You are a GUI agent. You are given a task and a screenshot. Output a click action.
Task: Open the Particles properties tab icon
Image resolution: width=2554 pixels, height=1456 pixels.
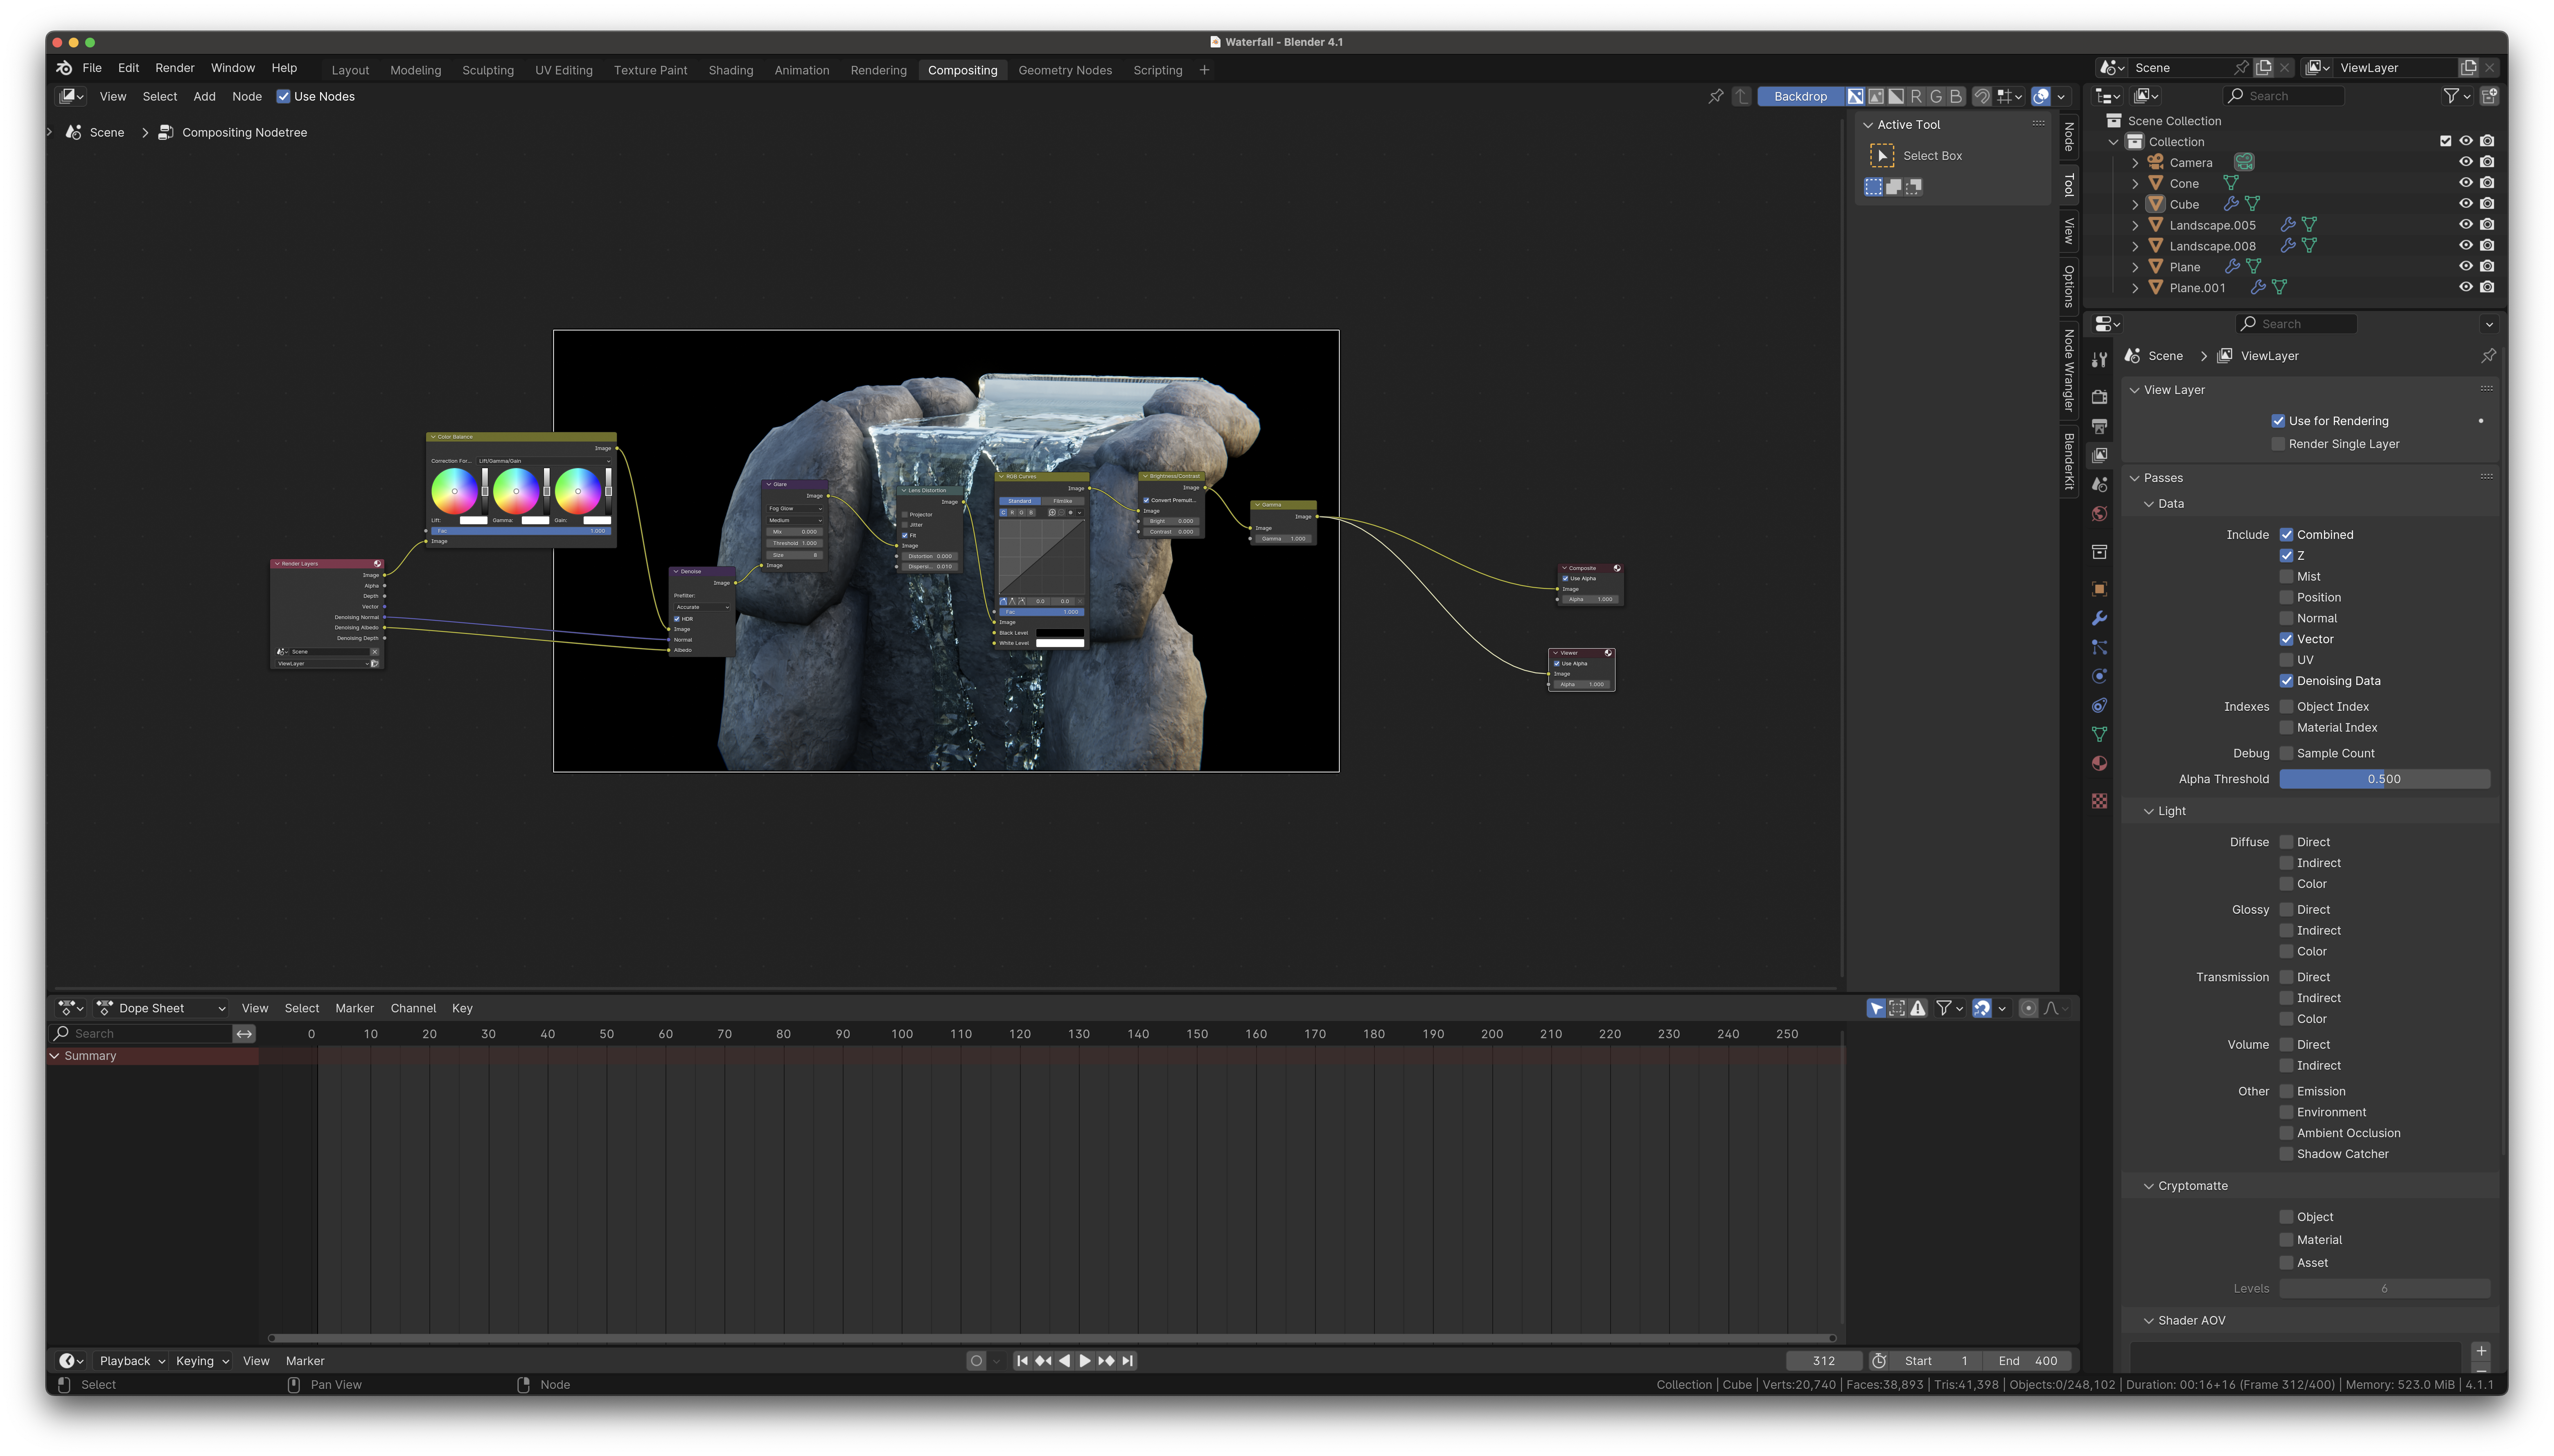coord(2099,647)
